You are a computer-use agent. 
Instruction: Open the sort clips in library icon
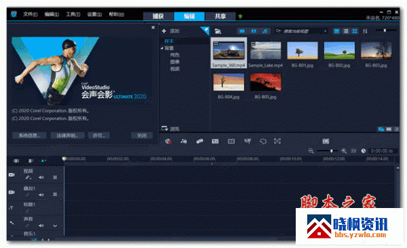[365, 31]
